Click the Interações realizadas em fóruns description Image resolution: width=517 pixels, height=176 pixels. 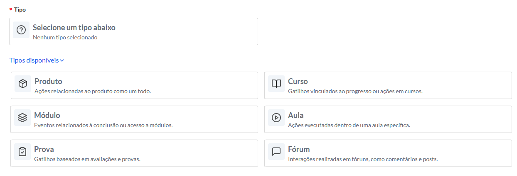point(363,159)
